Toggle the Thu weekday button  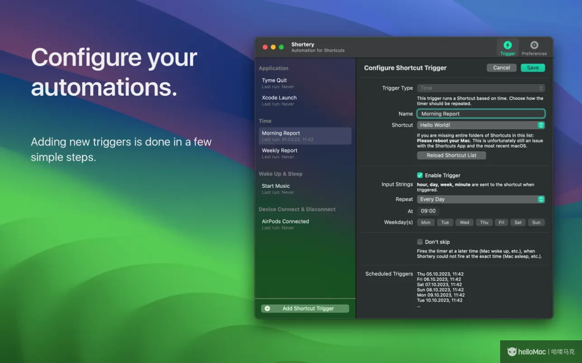pos(484,222)
